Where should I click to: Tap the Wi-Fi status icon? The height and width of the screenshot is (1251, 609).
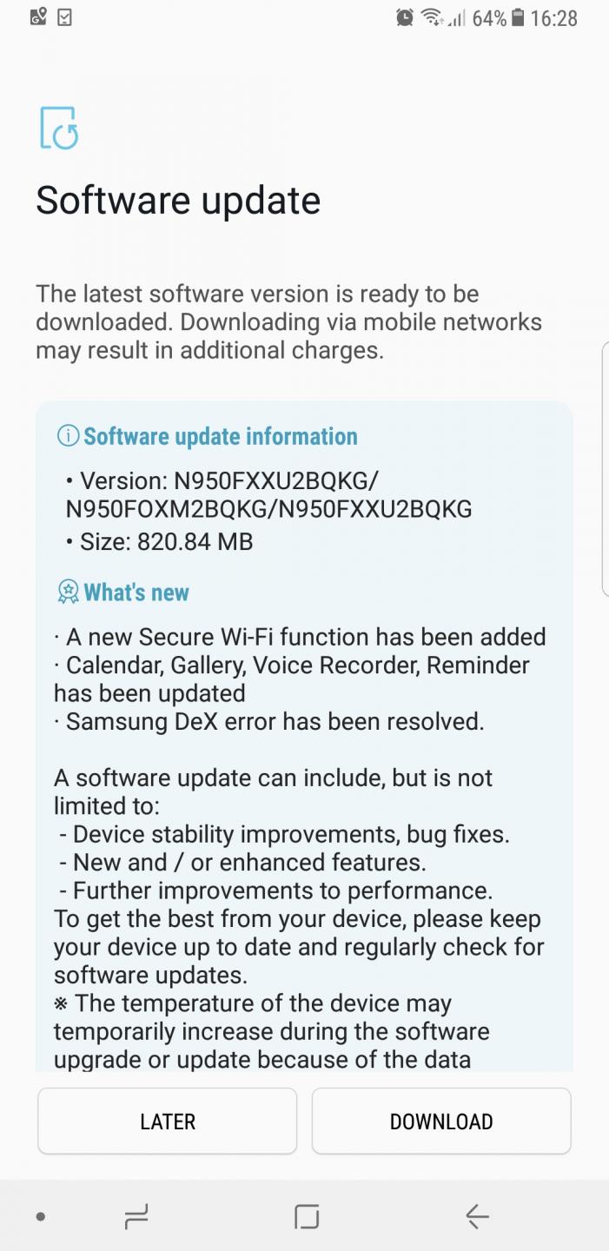[432, 17]
